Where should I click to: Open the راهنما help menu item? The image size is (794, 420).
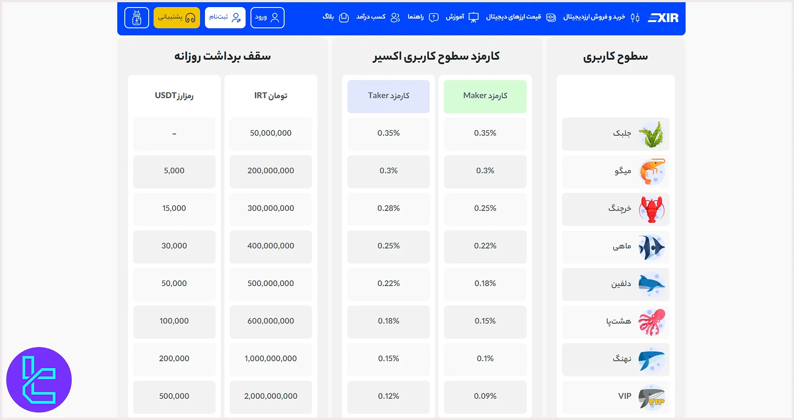click(423, 17)
